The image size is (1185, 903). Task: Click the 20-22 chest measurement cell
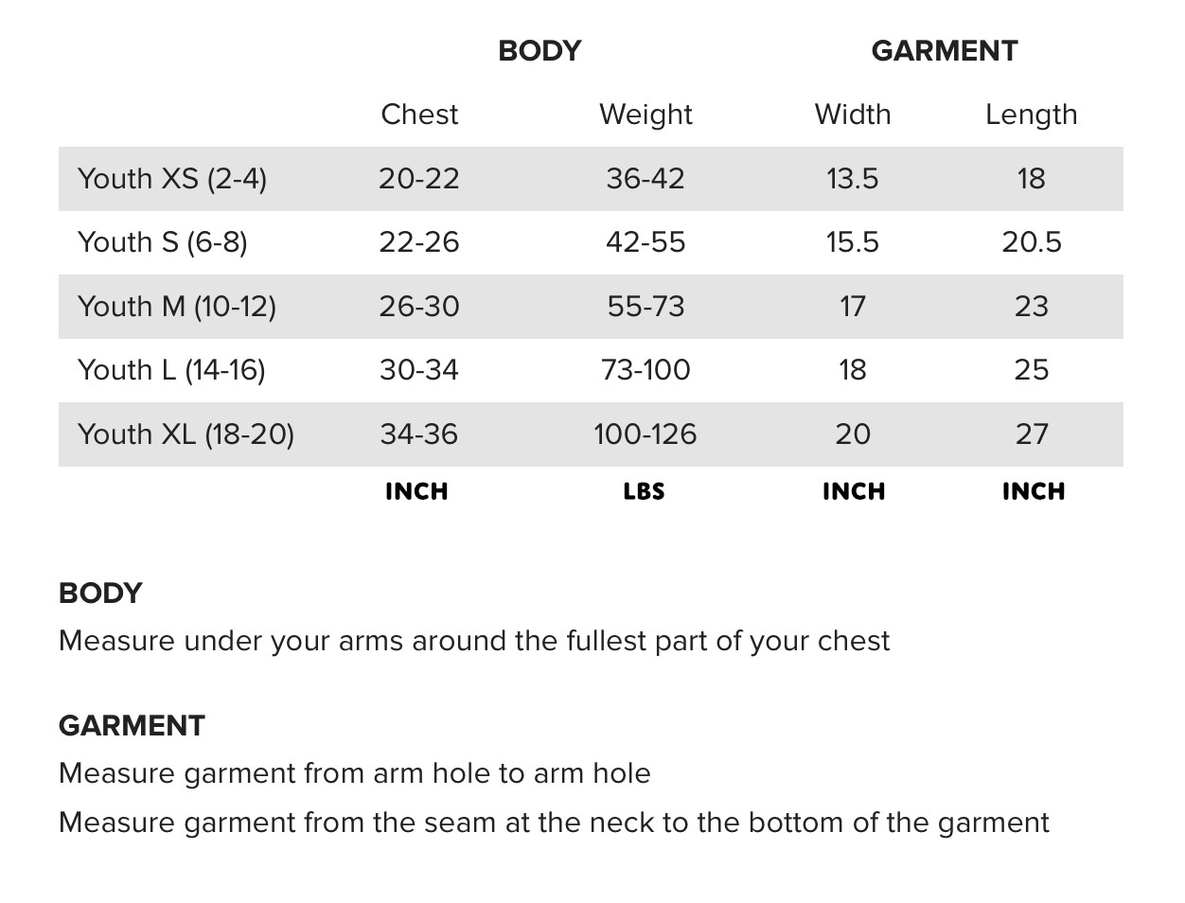[419, 178]
